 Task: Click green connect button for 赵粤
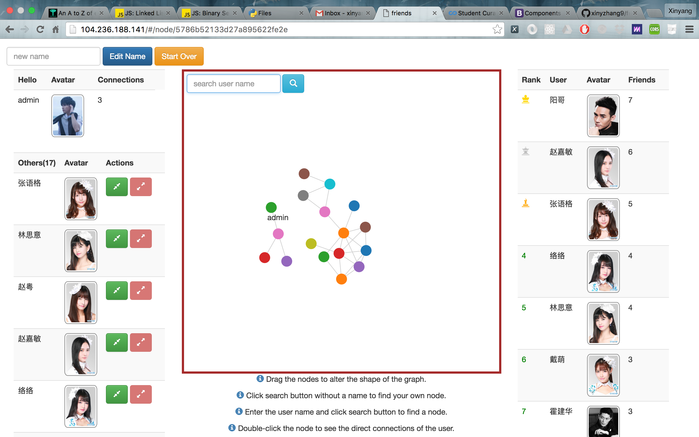pyautogui.click(x=117, y=290)
